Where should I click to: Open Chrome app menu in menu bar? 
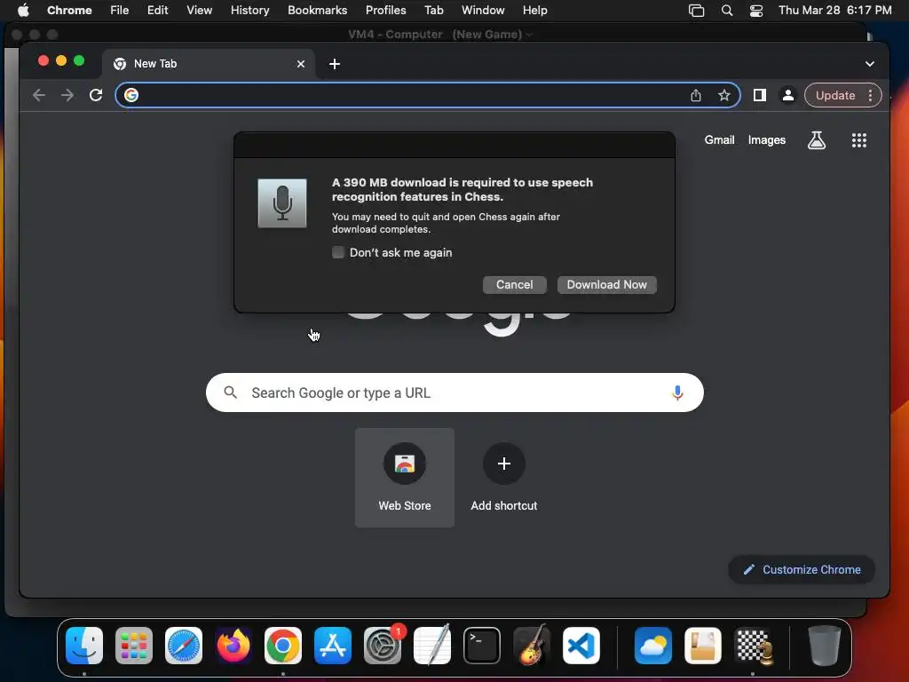coord(69,11)
